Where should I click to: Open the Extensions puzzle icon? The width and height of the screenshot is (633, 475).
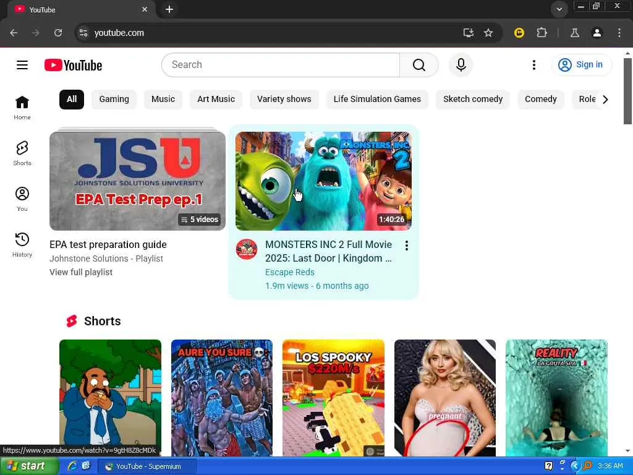(542, 33)
